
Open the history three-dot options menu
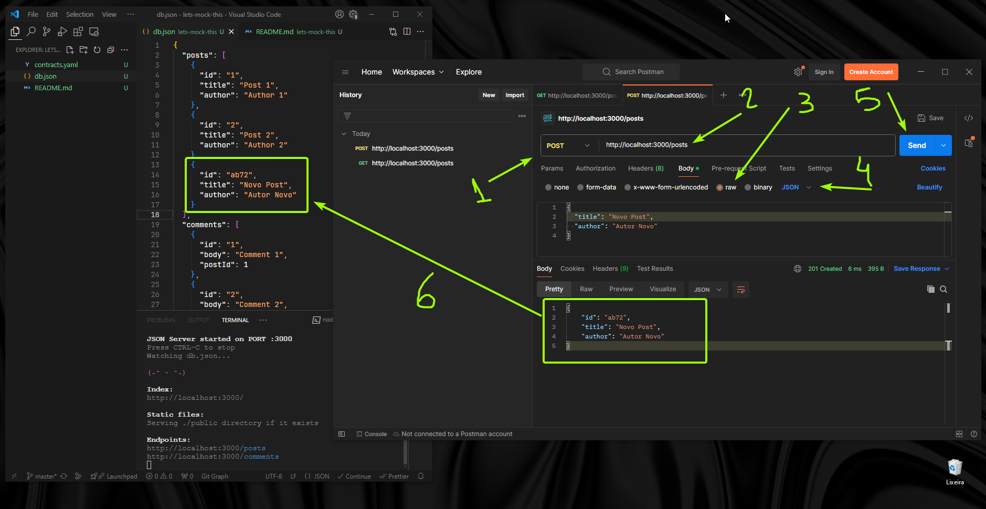click(x=522, y=116)
